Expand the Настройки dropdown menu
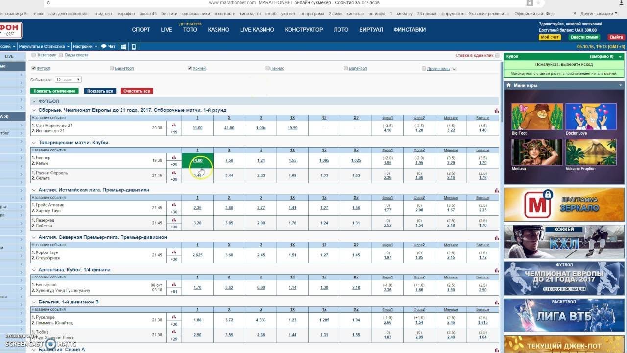Screen dimensions: 627x353 85,46
